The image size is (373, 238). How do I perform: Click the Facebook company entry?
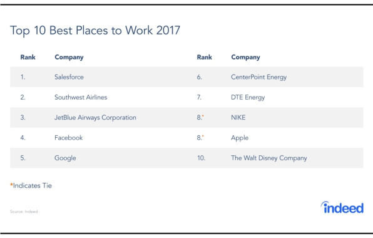click(x=68, y=138)
